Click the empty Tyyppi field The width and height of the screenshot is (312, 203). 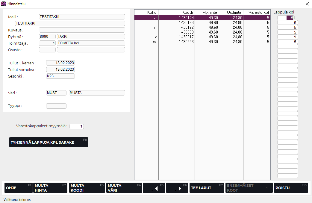click(x=56, y=106)
